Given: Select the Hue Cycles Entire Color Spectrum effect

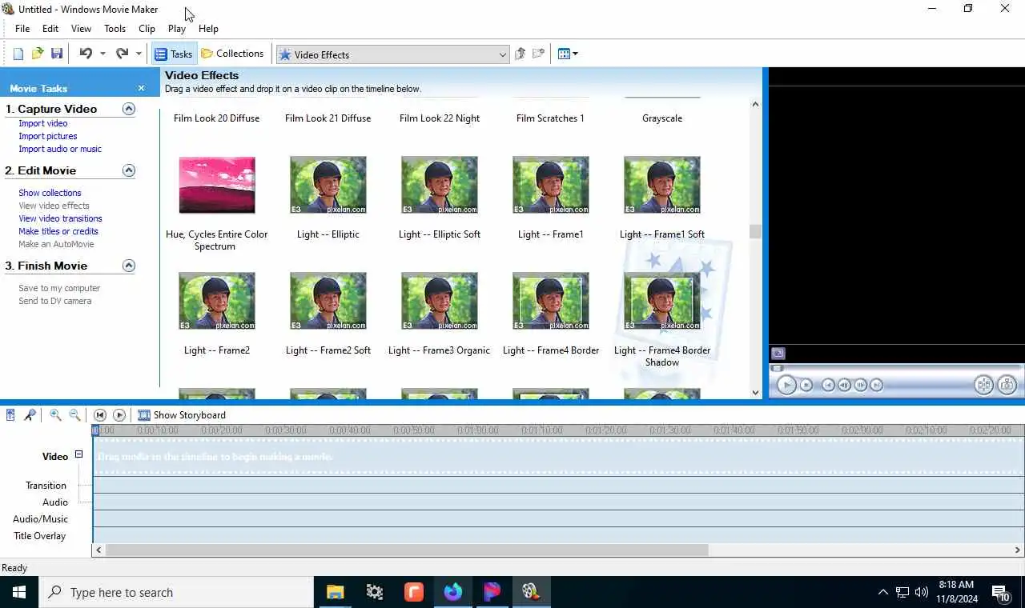Looking at the screenshot, I should click(x=217, y=186).
